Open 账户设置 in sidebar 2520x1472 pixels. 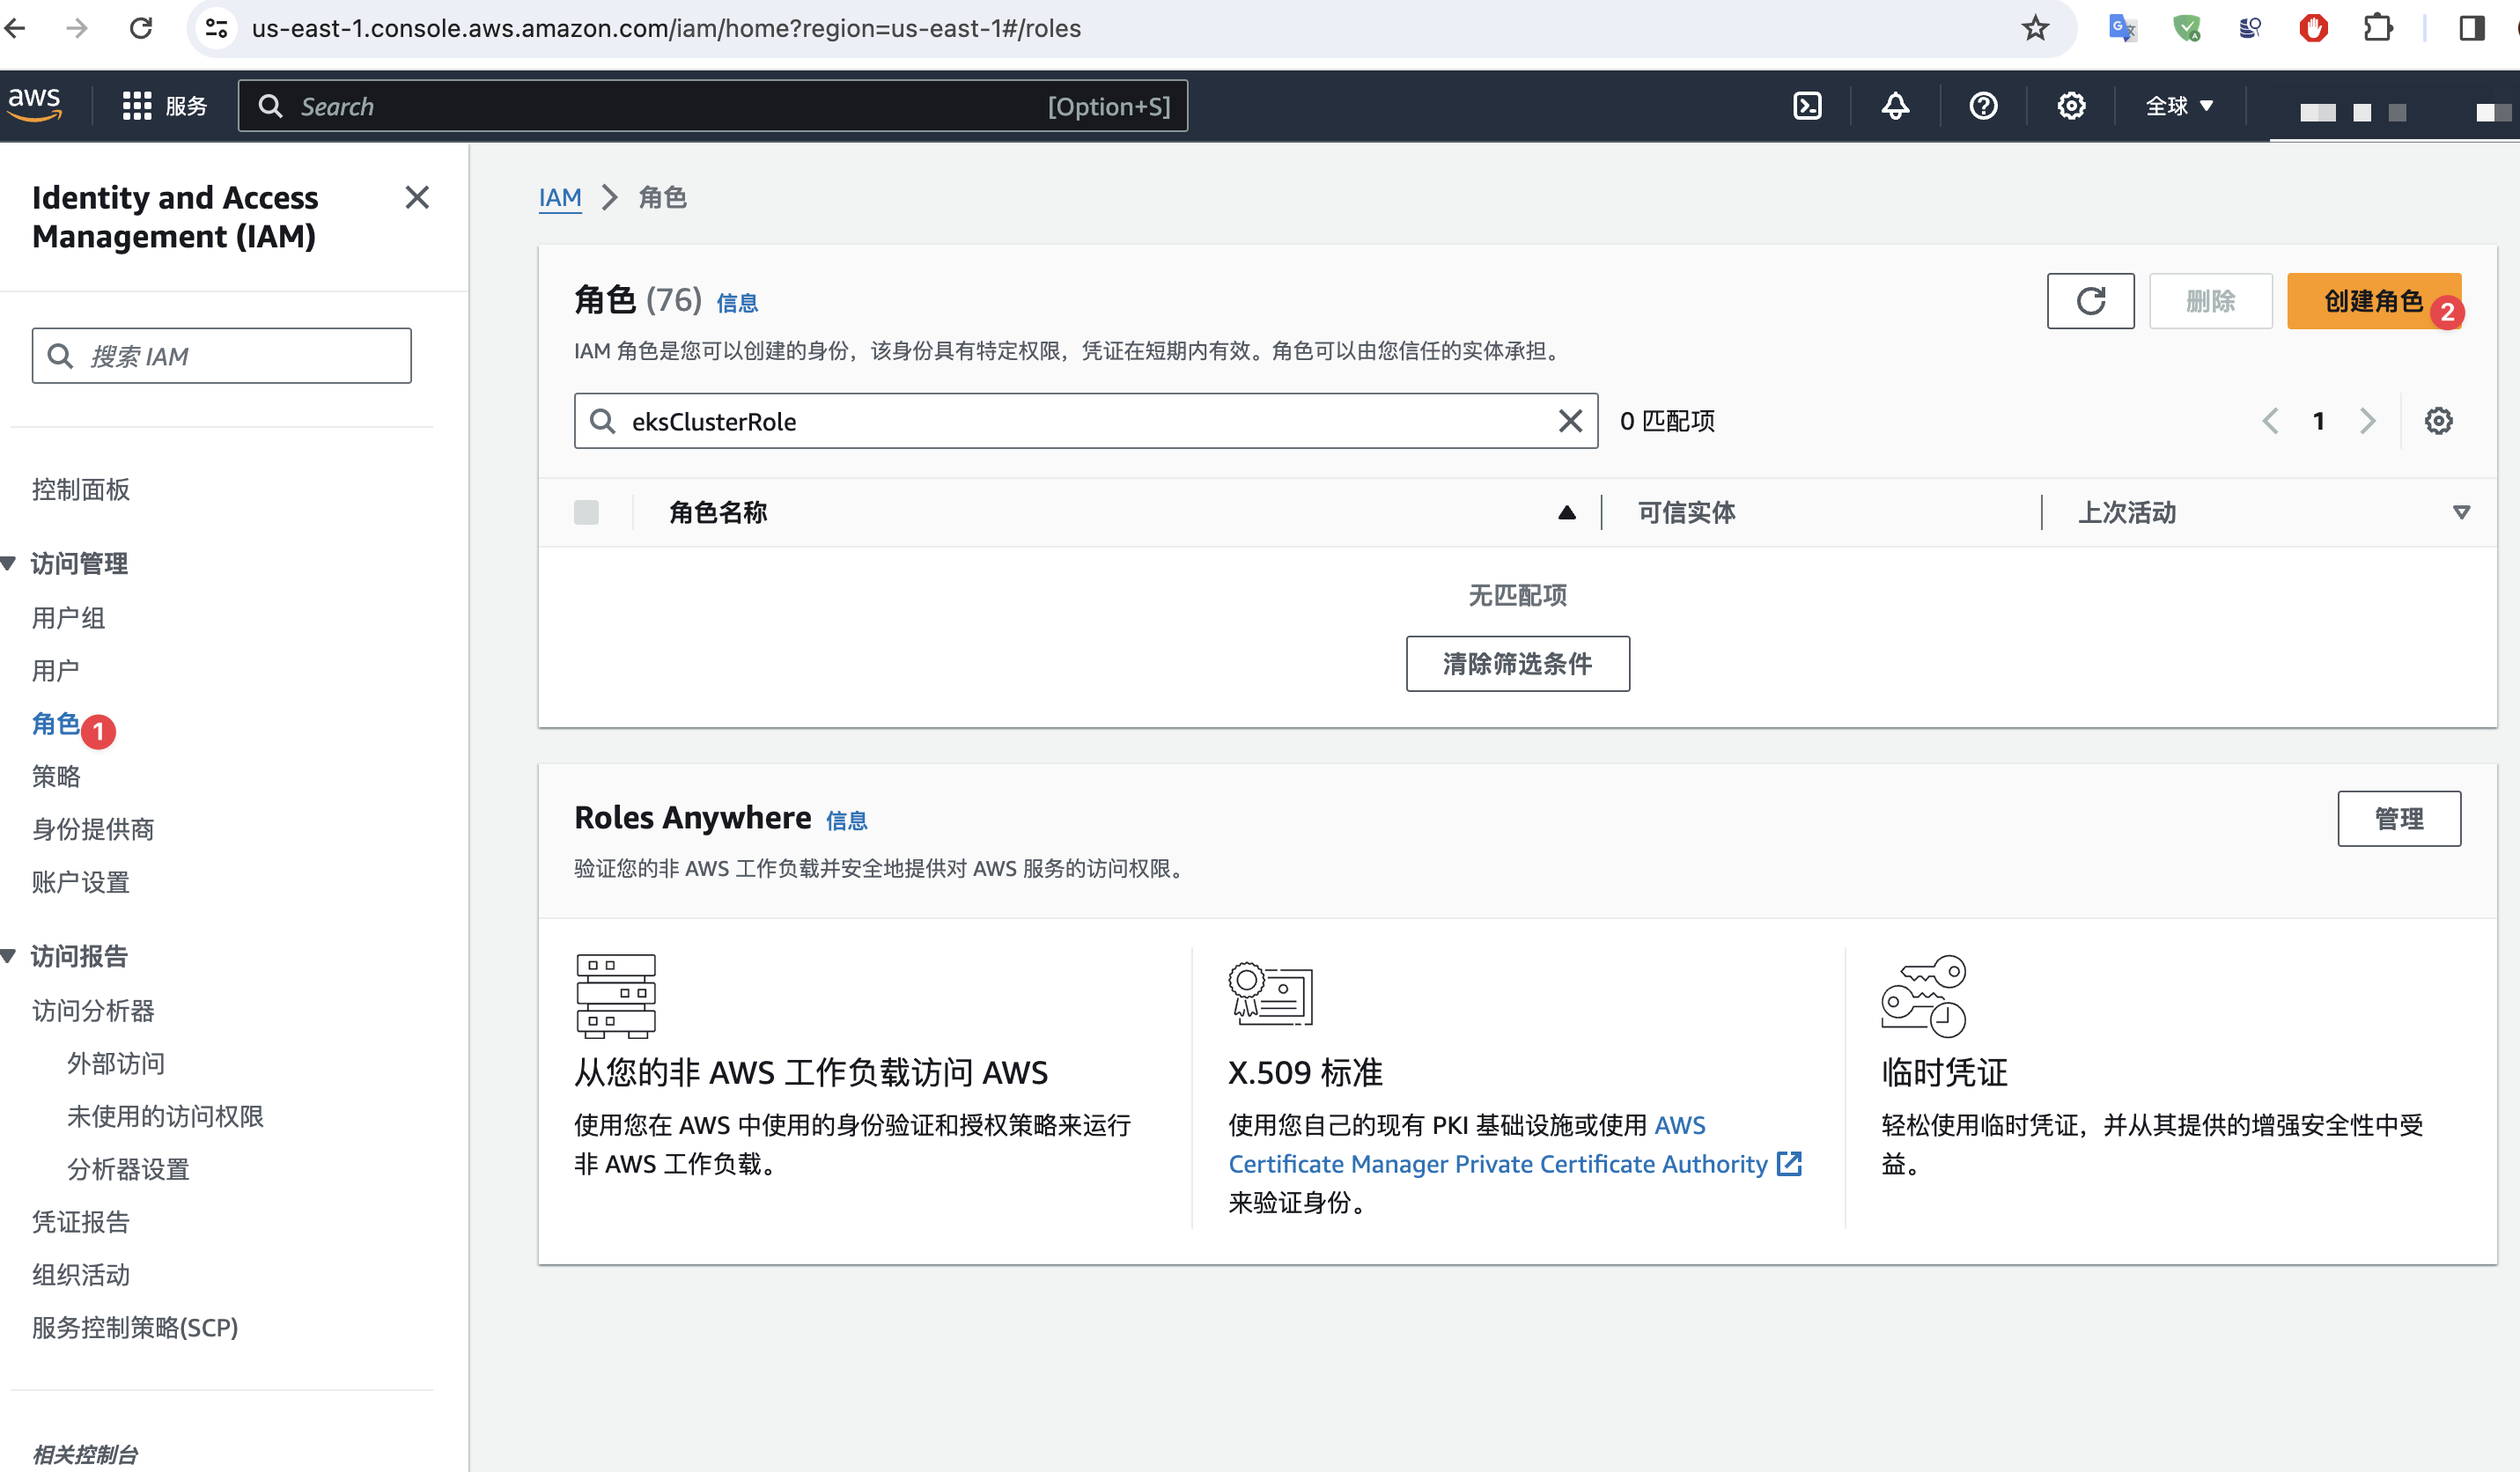81,883
